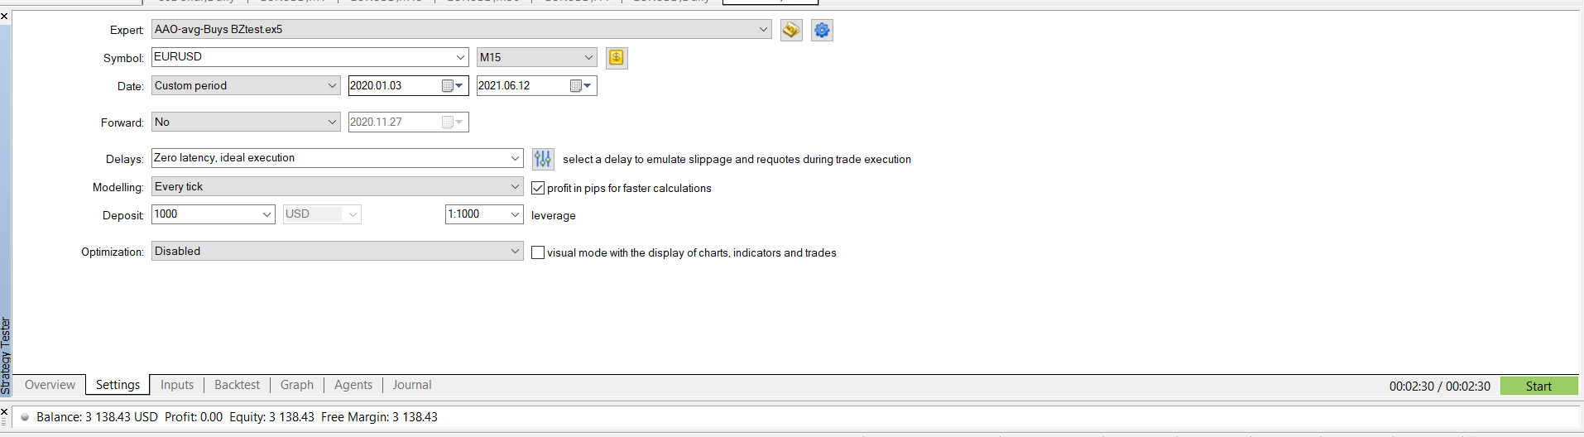This screenshot has width=1584, height=437.
Task: Close the bottom Toolbox panel
Action: click(x=4, y=411)
